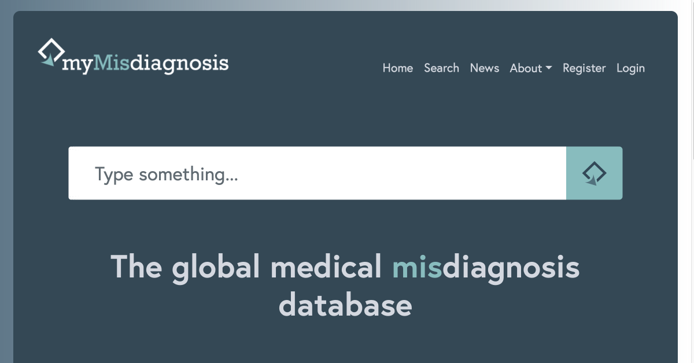
Task: Open the Search page from navbar
Action: coord(441,68)
